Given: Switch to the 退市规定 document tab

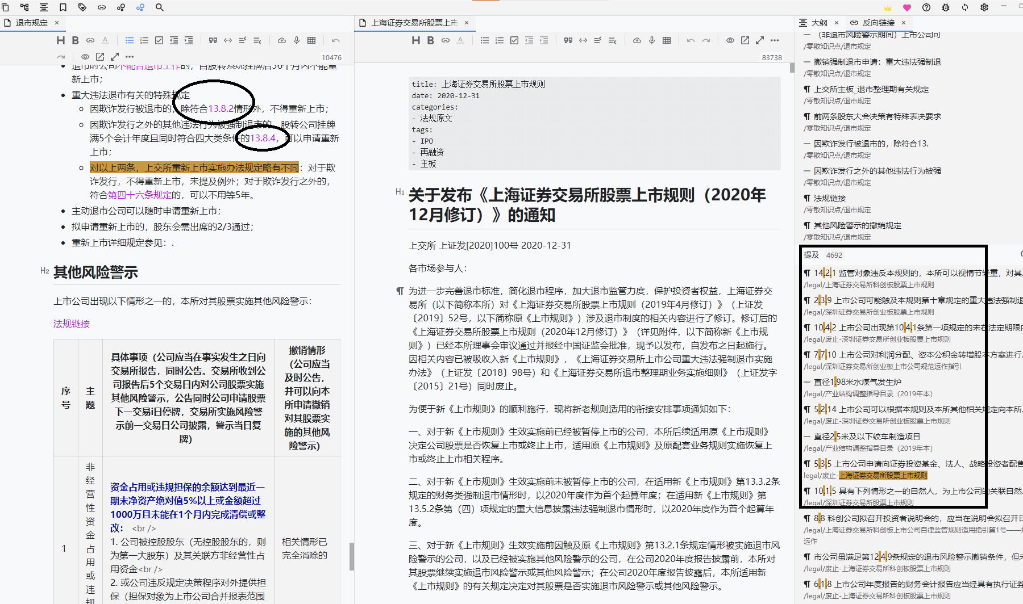Looking at the screenshot, I should (32, 23).
